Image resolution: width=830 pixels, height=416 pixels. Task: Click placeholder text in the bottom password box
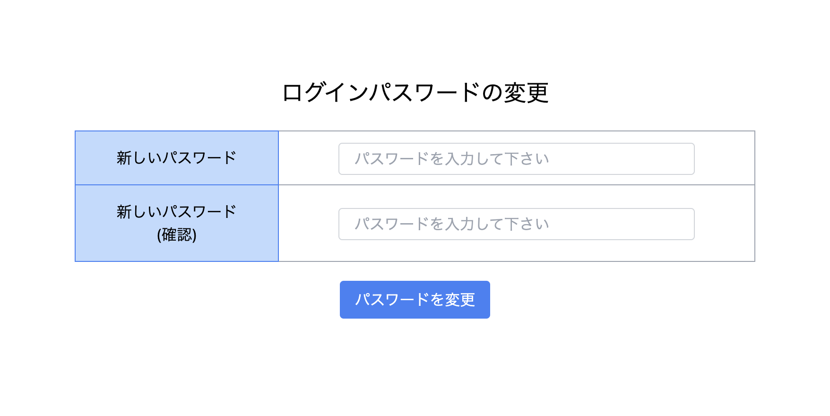coord(451,224)
